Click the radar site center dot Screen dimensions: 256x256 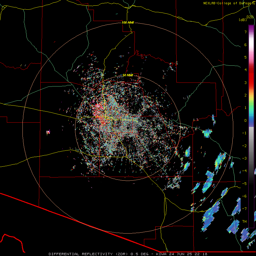point(128,127)
